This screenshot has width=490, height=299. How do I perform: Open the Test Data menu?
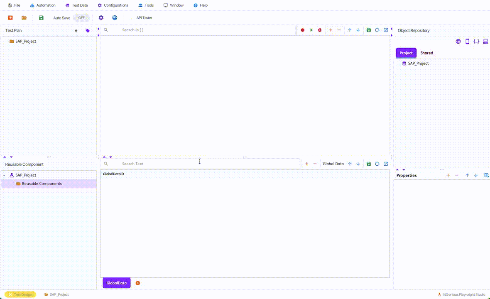76,5
